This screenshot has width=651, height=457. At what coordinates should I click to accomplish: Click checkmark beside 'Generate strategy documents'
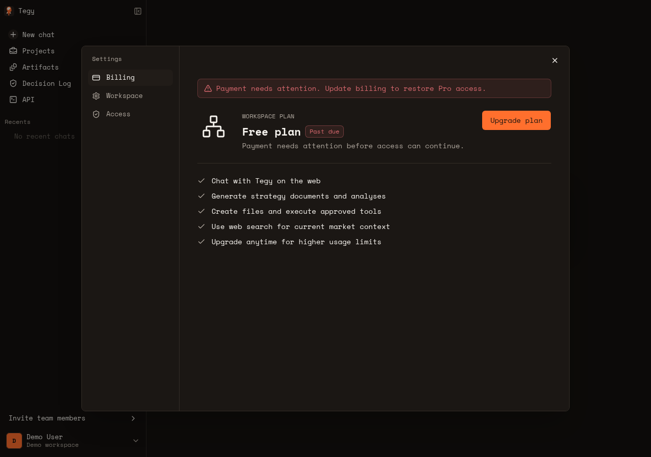[201, 196]
